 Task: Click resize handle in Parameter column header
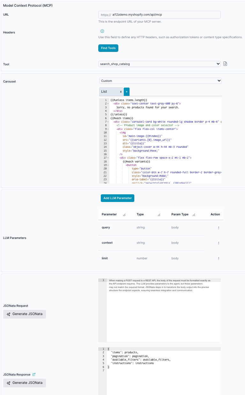(124, 215)
